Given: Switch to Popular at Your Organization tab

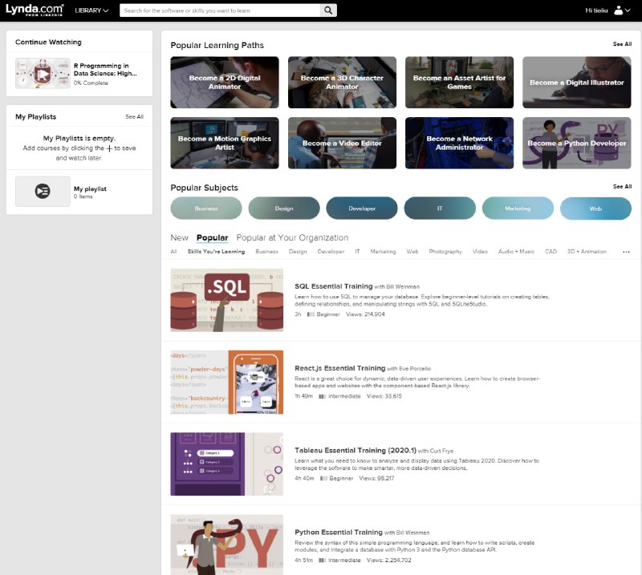Looking at the screenshot, I should 292,237.
